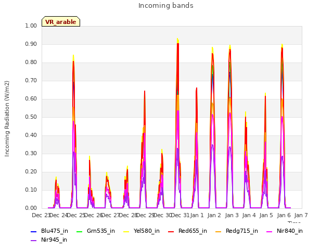The image size is (333, 250).
Task: Click the Dec 31 x-axis date label
Action: coord(181,215)
